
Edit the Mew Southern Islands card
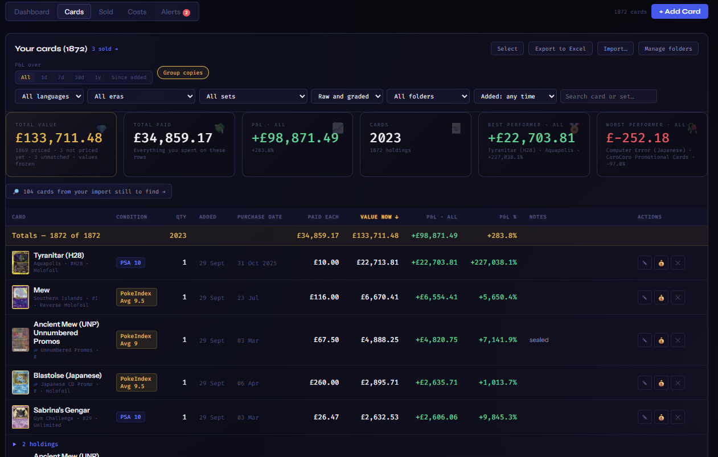point(645,297)
